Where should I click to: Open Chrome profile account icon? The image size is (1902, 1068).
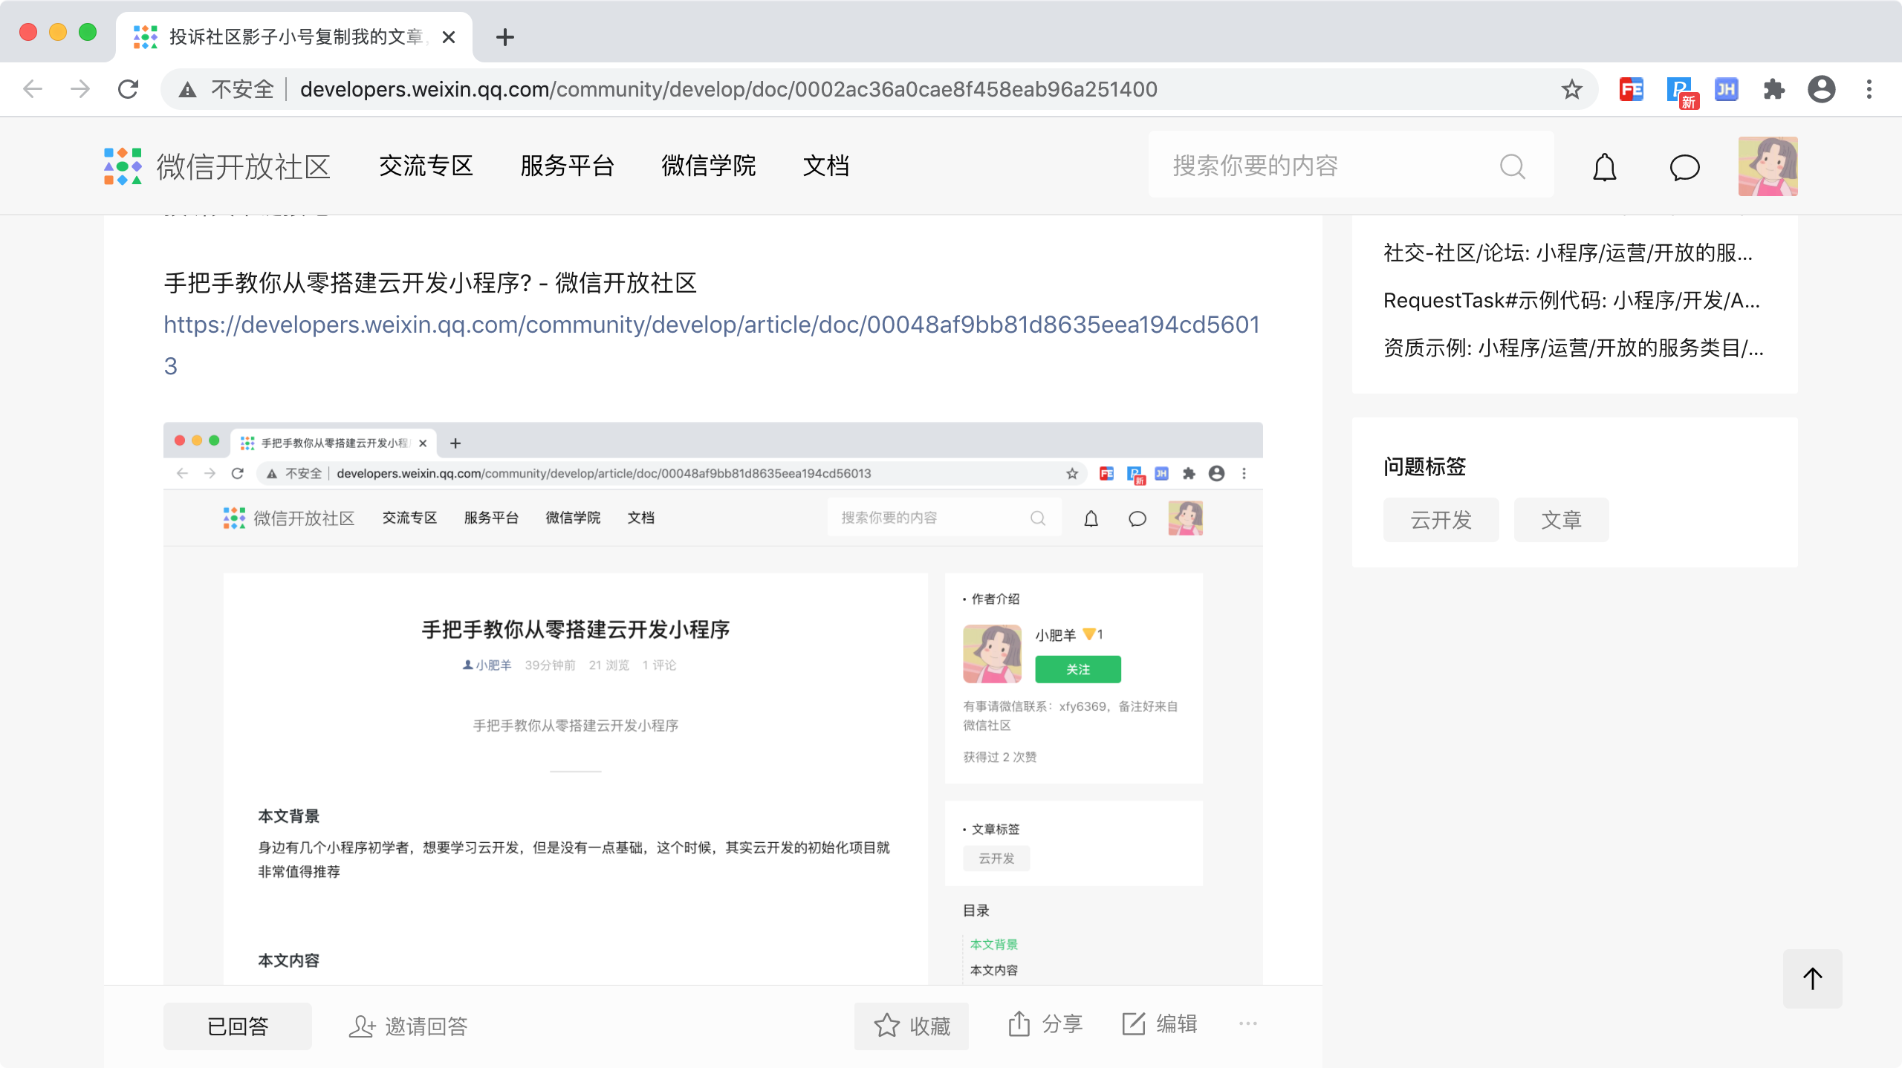tap(1821, 90)
